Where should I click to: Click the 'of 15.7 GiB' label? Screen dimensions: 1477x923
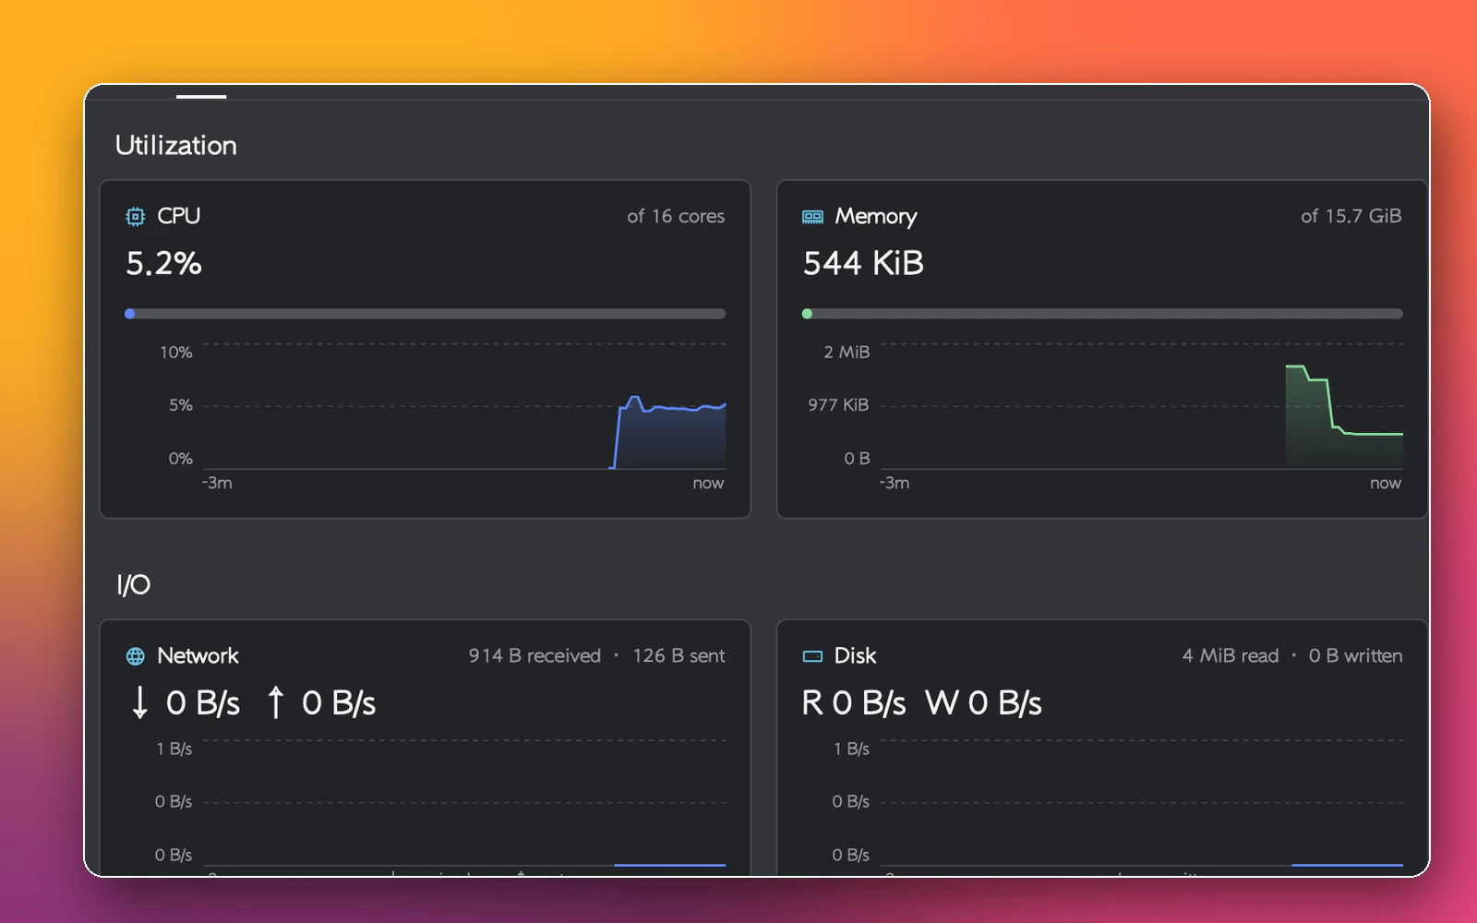1351,216
